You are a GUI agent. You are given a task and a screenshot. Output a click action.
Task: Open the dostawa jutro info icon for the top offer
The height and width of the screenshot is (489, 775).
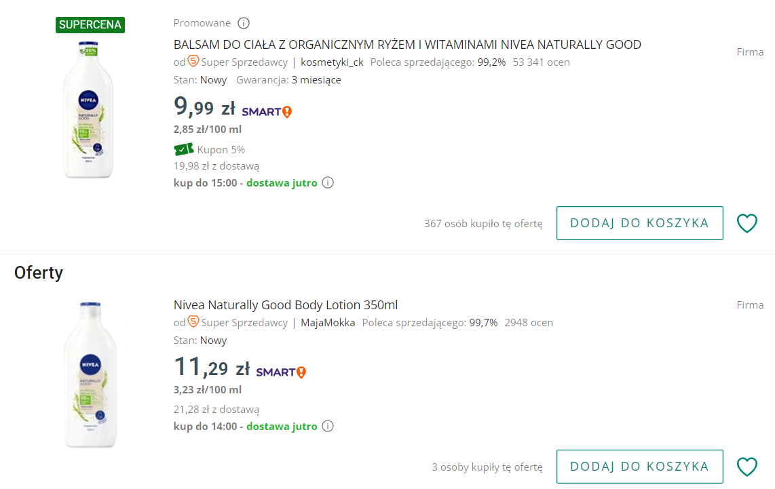pos(328,182)
